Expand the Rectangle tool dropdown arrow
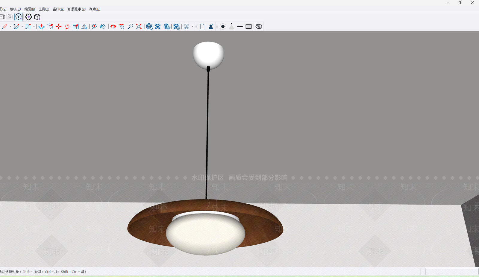The image size is (479, 277). coord(34,27)
